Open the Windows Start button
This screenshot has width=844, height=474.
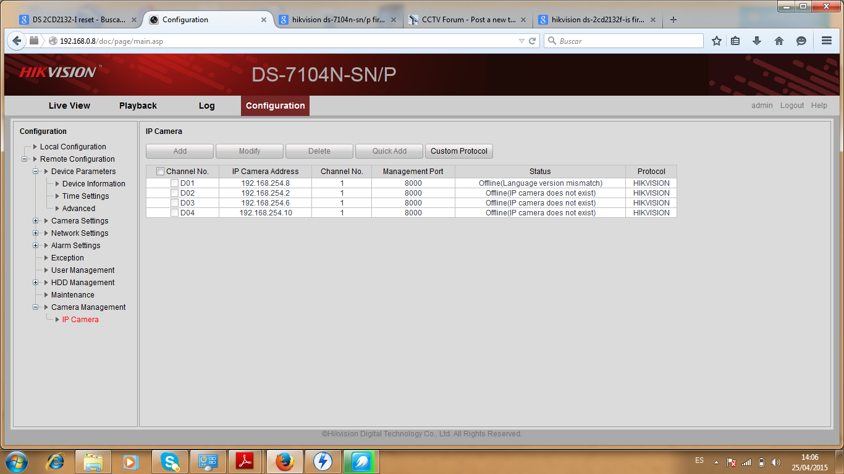16,462
